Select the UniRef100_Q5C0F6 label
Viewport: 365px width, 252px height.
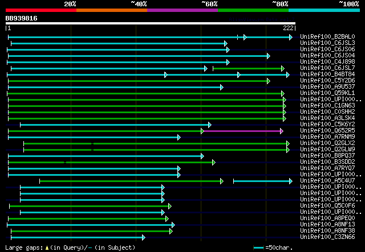pyautogui.click(x=327, y=206)
